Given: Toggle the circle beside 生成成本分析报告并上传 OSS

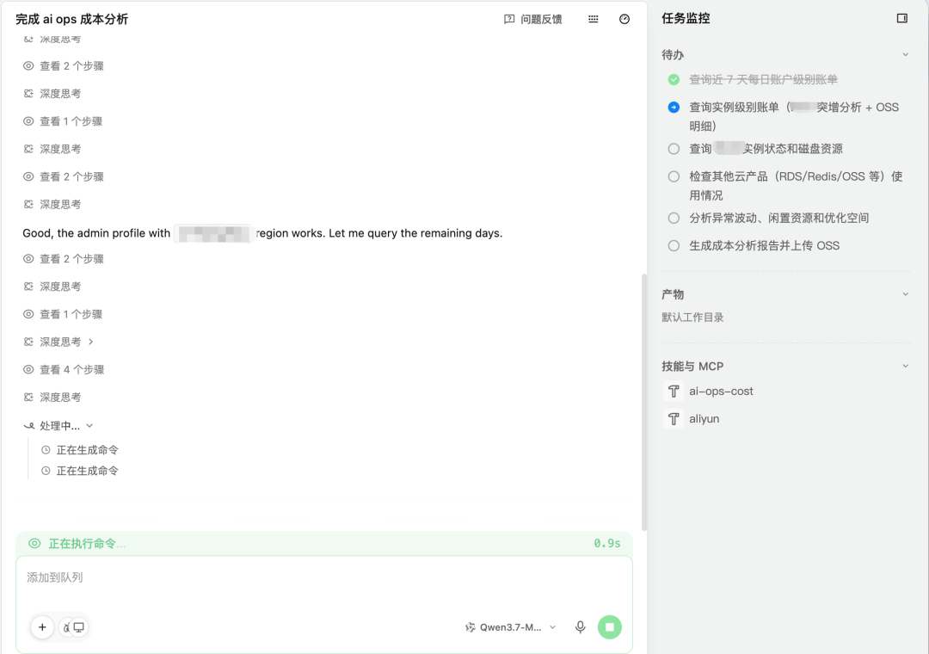Looking at the screenshot, I should [674, 245].
